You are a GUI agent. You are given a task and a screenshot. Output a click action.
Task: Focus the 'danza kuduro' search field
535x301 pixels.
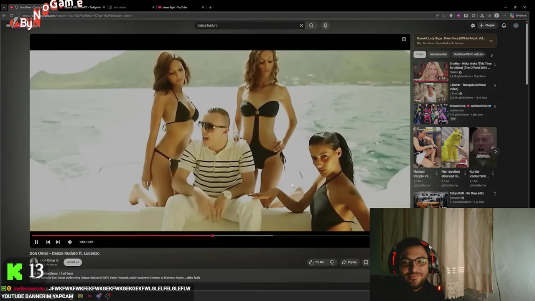click(247, 26)
